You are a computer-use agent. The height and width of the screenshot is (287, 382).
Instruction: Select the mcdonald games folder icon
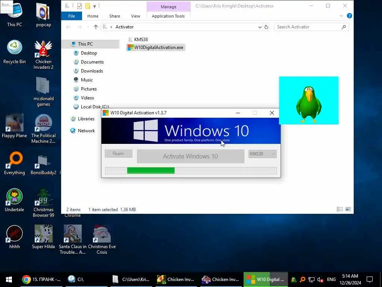tap(43, 92)
